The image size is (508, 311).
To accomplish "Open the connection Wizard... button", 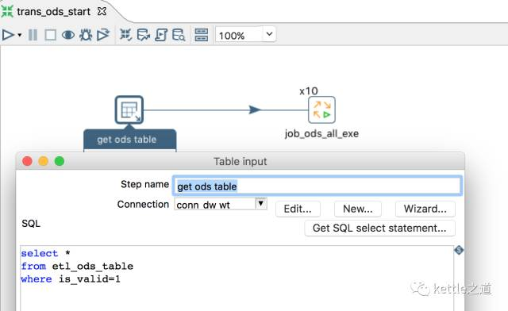I will pos(425,209).
